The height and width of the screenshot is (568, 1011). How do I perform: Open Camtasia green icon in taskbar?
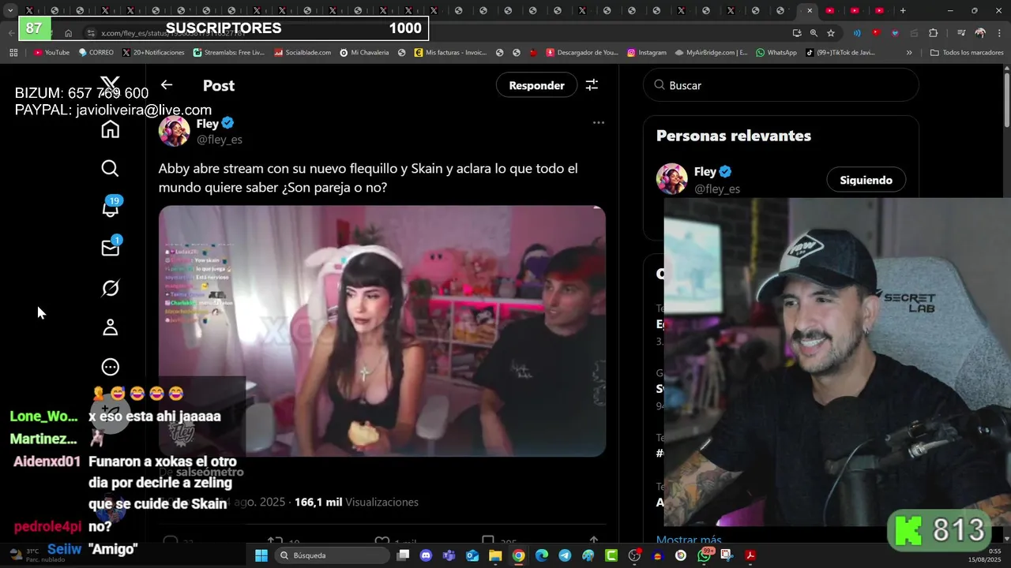coord(611,555)
